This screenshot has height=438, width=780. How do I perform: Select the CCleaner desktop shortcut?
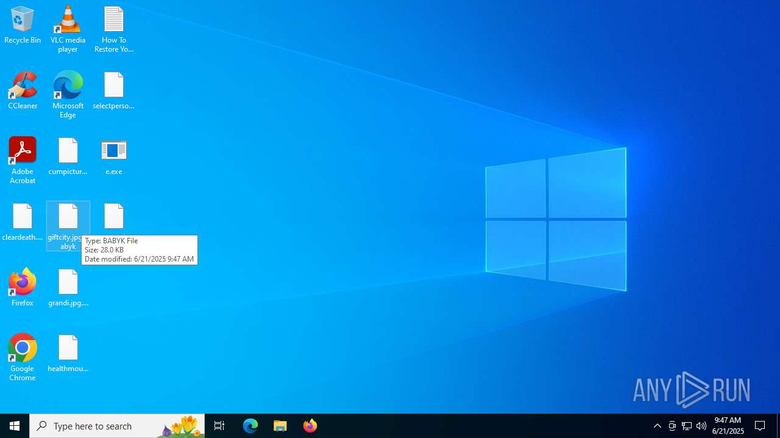click(23, 91)
